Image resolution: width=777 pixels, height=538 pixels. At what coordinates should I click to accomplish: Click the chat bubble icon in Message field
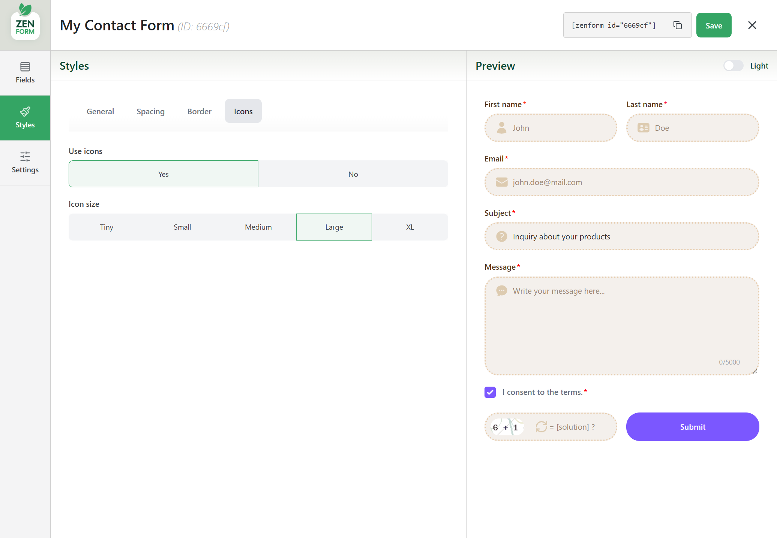pyautogui.click(x=501, y=291)
